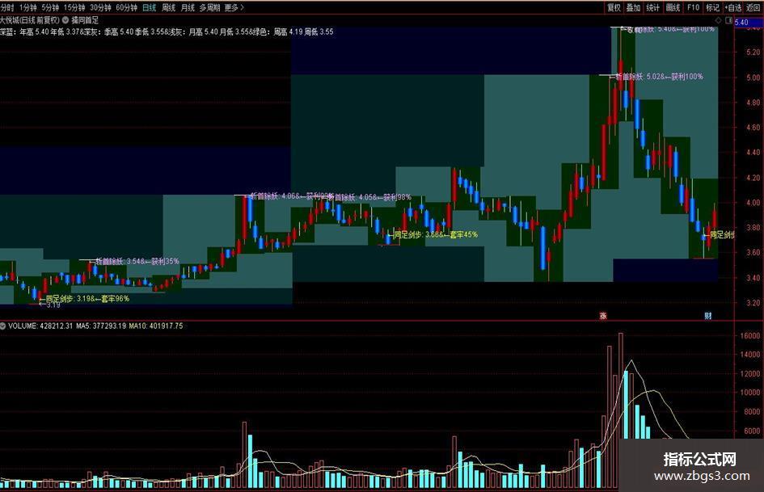Image resolution: width=764 pixels, height=492 pixels.
Task: Select the 5分钟 period tab
Action: click(x=50, y=7)
